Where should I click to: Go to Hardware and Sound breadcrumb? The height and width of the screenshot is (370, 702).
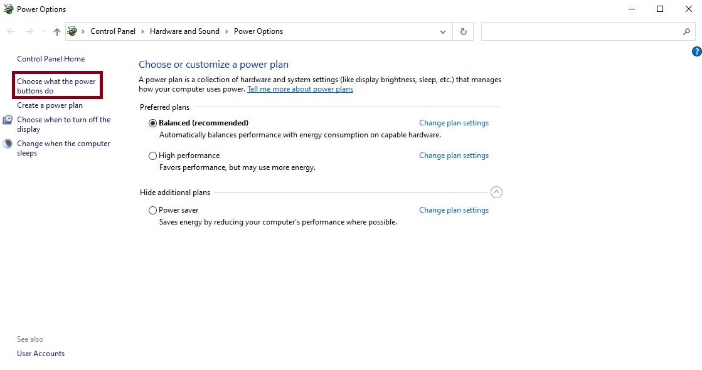coord(184,31)
